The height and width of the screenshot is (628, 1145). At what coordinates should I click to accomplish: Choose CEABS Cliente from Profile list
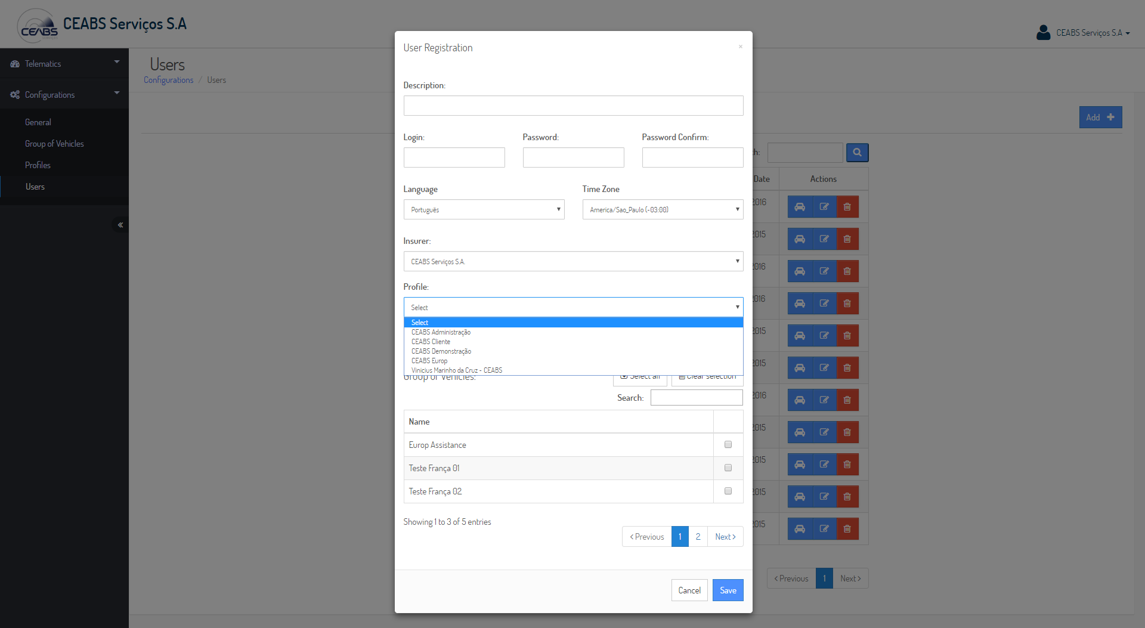point(573,342)
